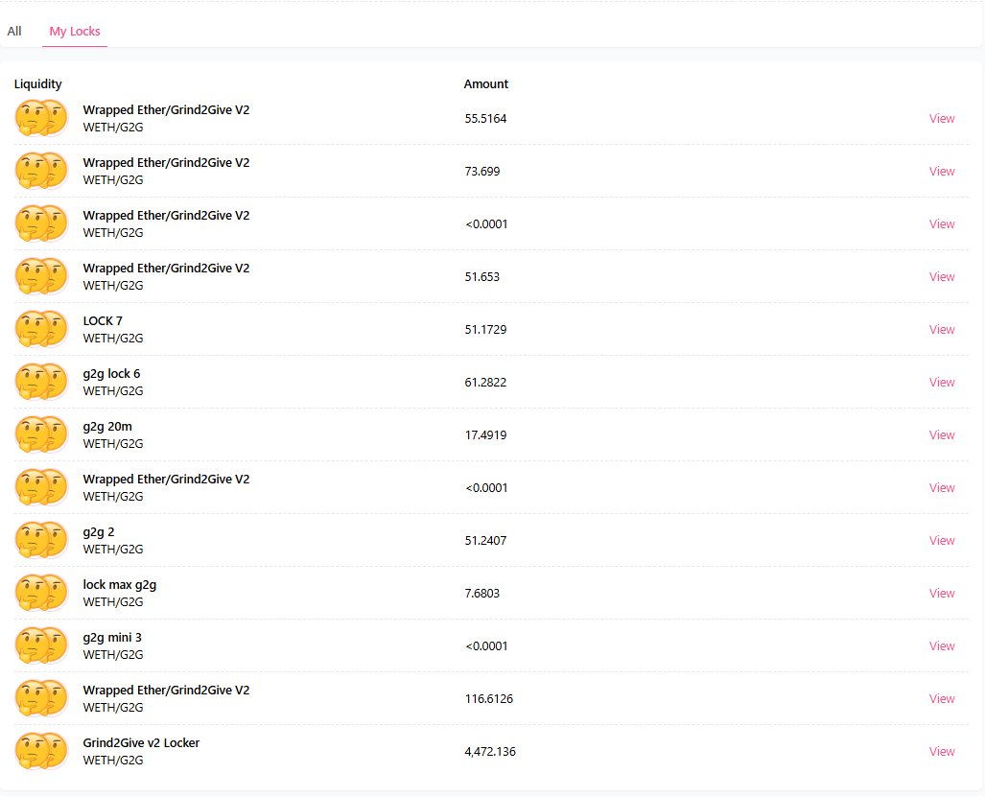View the Grind2Give v2 Locker lock
Screen dimensions: 985x797
click(x=942, y=751)
